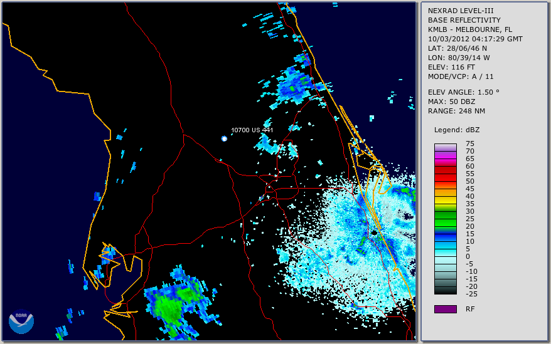This screenshot has width=551, height=344.
Task: Click the 30 value on the legend scale
Action: click(470, 211)
